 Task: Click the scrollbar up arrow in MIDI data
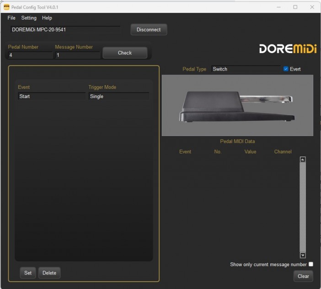pyautogui.click(x=303, y=159)
